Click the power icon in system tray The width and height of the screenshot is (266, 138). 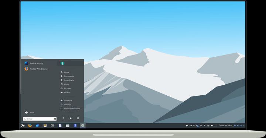(241, 125)
